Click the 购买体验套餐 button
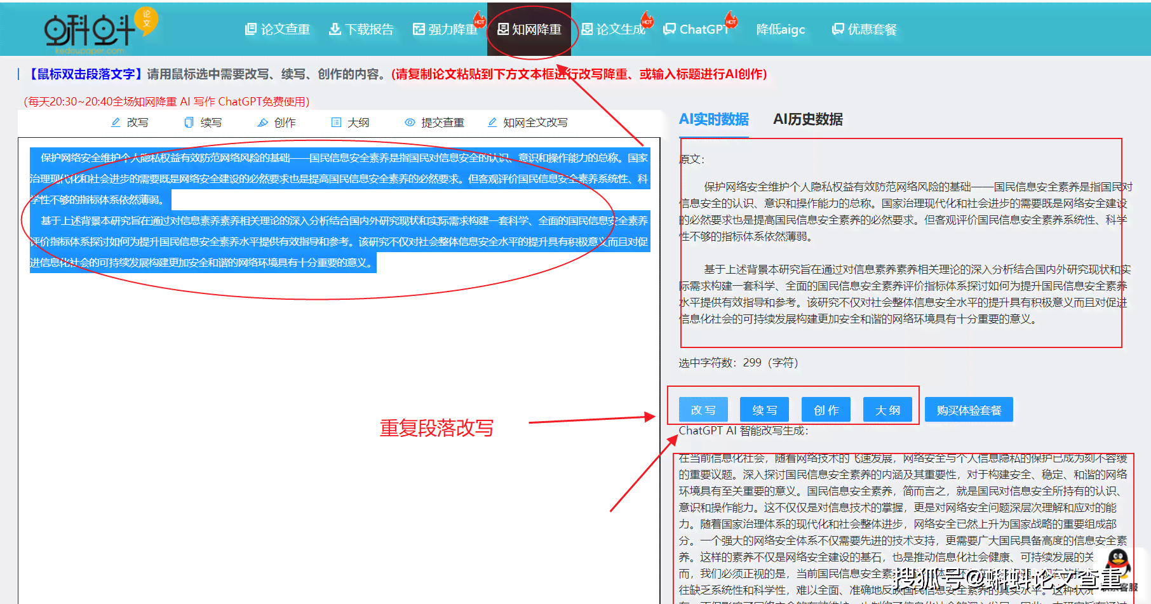 coord(969,410)
